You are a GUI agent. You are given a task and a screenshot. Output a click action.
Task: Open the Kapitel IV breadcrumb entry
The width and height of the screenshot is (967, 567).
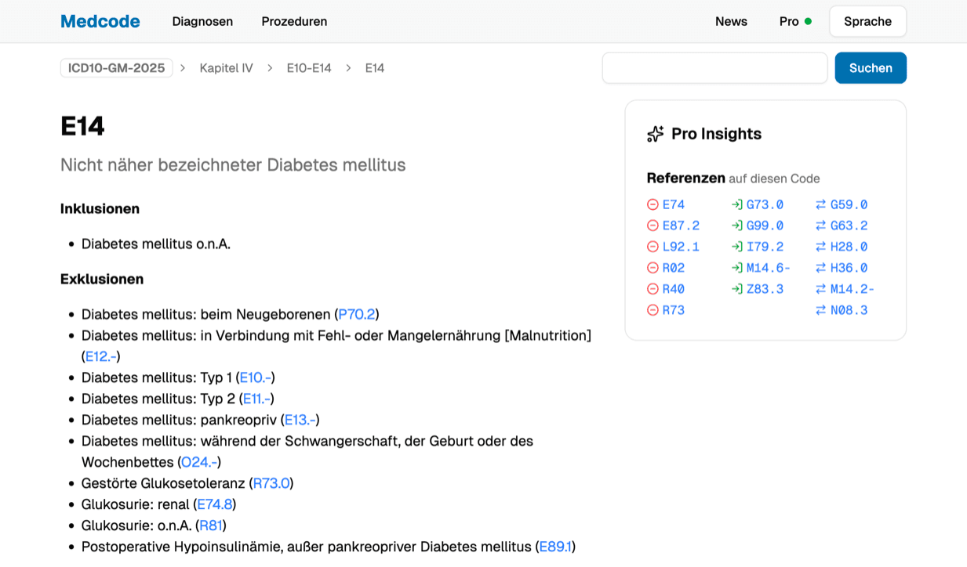click(226, 68)
